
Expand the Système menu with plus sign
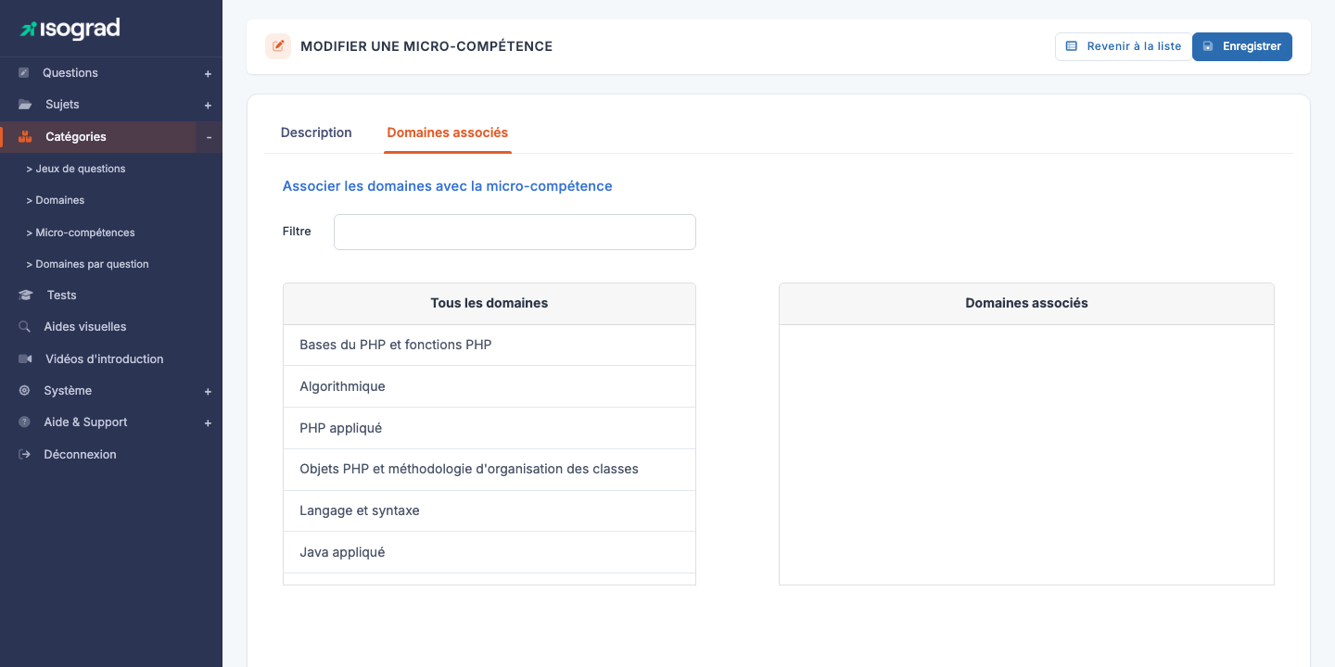(x=209, y=392)
